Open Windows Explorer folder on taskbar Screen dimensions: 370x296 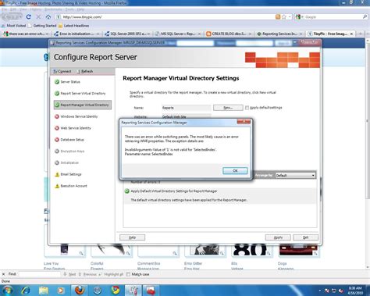[44, 290]
